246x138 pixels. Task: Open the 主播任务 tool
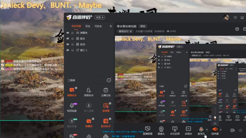[106, 92]
